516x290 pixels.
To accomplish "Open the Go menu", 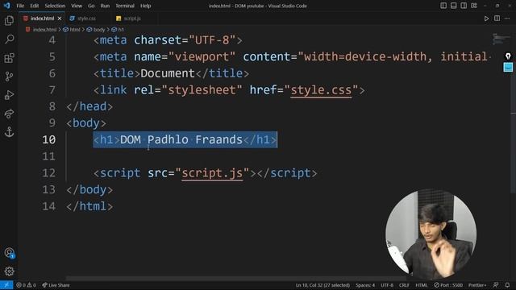I will click(x=91, y=6).
